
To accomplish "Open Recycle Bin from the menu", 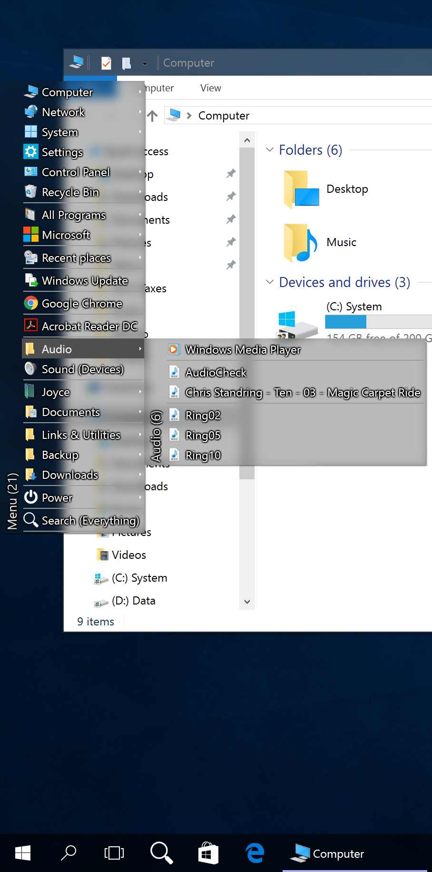I will click(x=70, y=192).
